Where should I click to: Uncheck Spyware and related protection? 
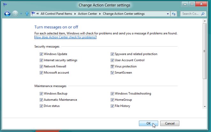pos(112,54)
